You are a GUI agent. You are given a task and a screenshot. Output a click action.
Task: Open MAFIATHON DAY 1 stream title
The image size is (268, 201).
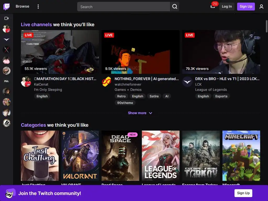(65, 79)
